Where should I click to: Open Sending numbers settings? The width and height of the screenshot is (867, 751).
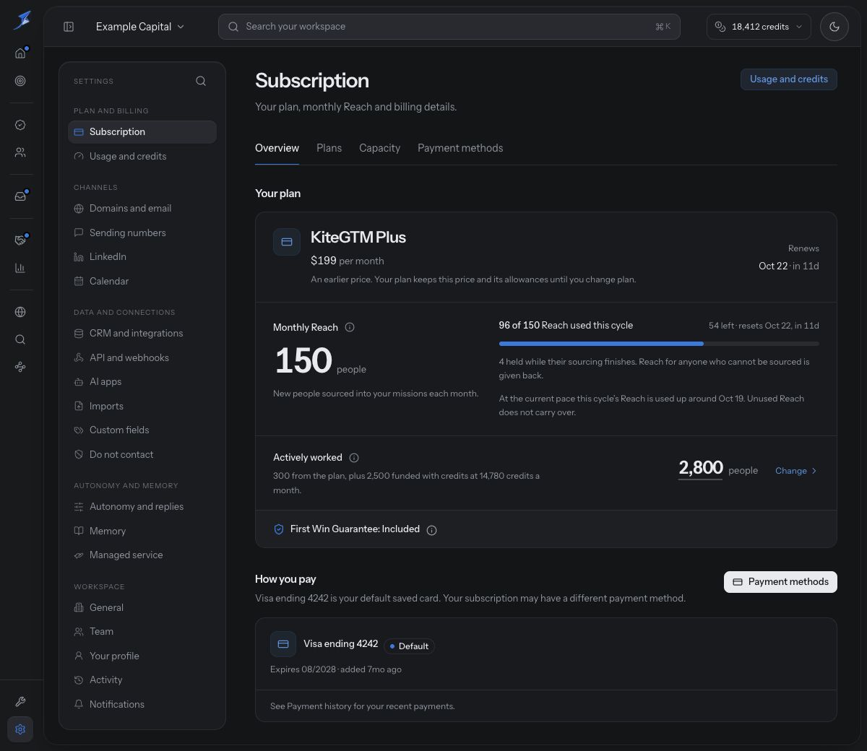click(x=142, y=233)
